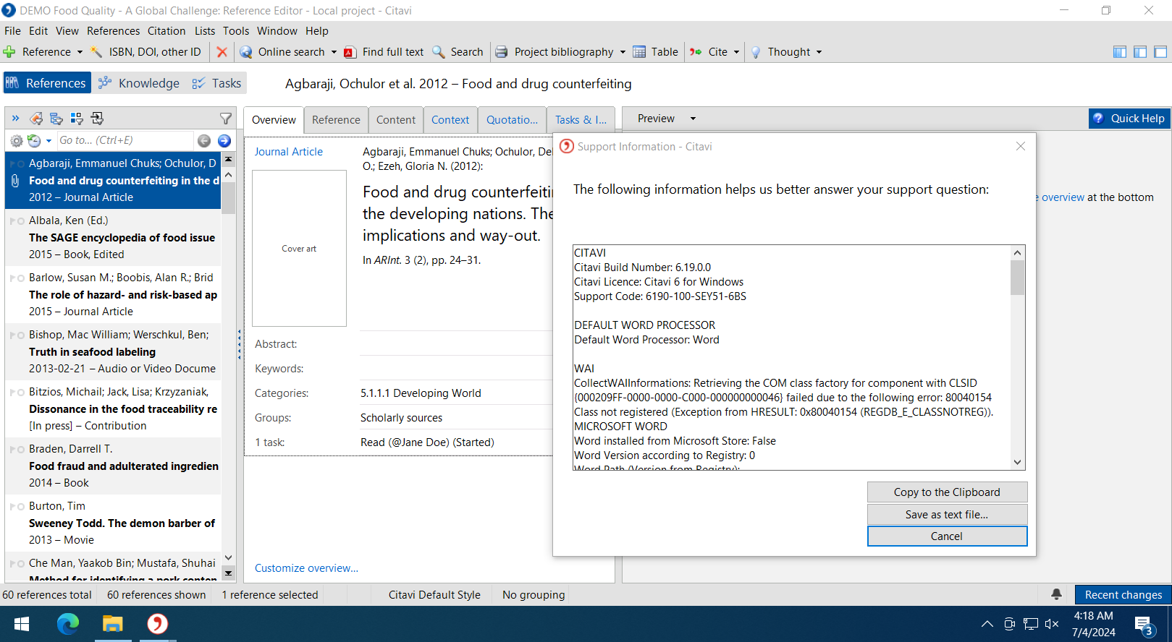Click Save as text file button
This screenshot has height=642, width=1172.
pos(947,515)
